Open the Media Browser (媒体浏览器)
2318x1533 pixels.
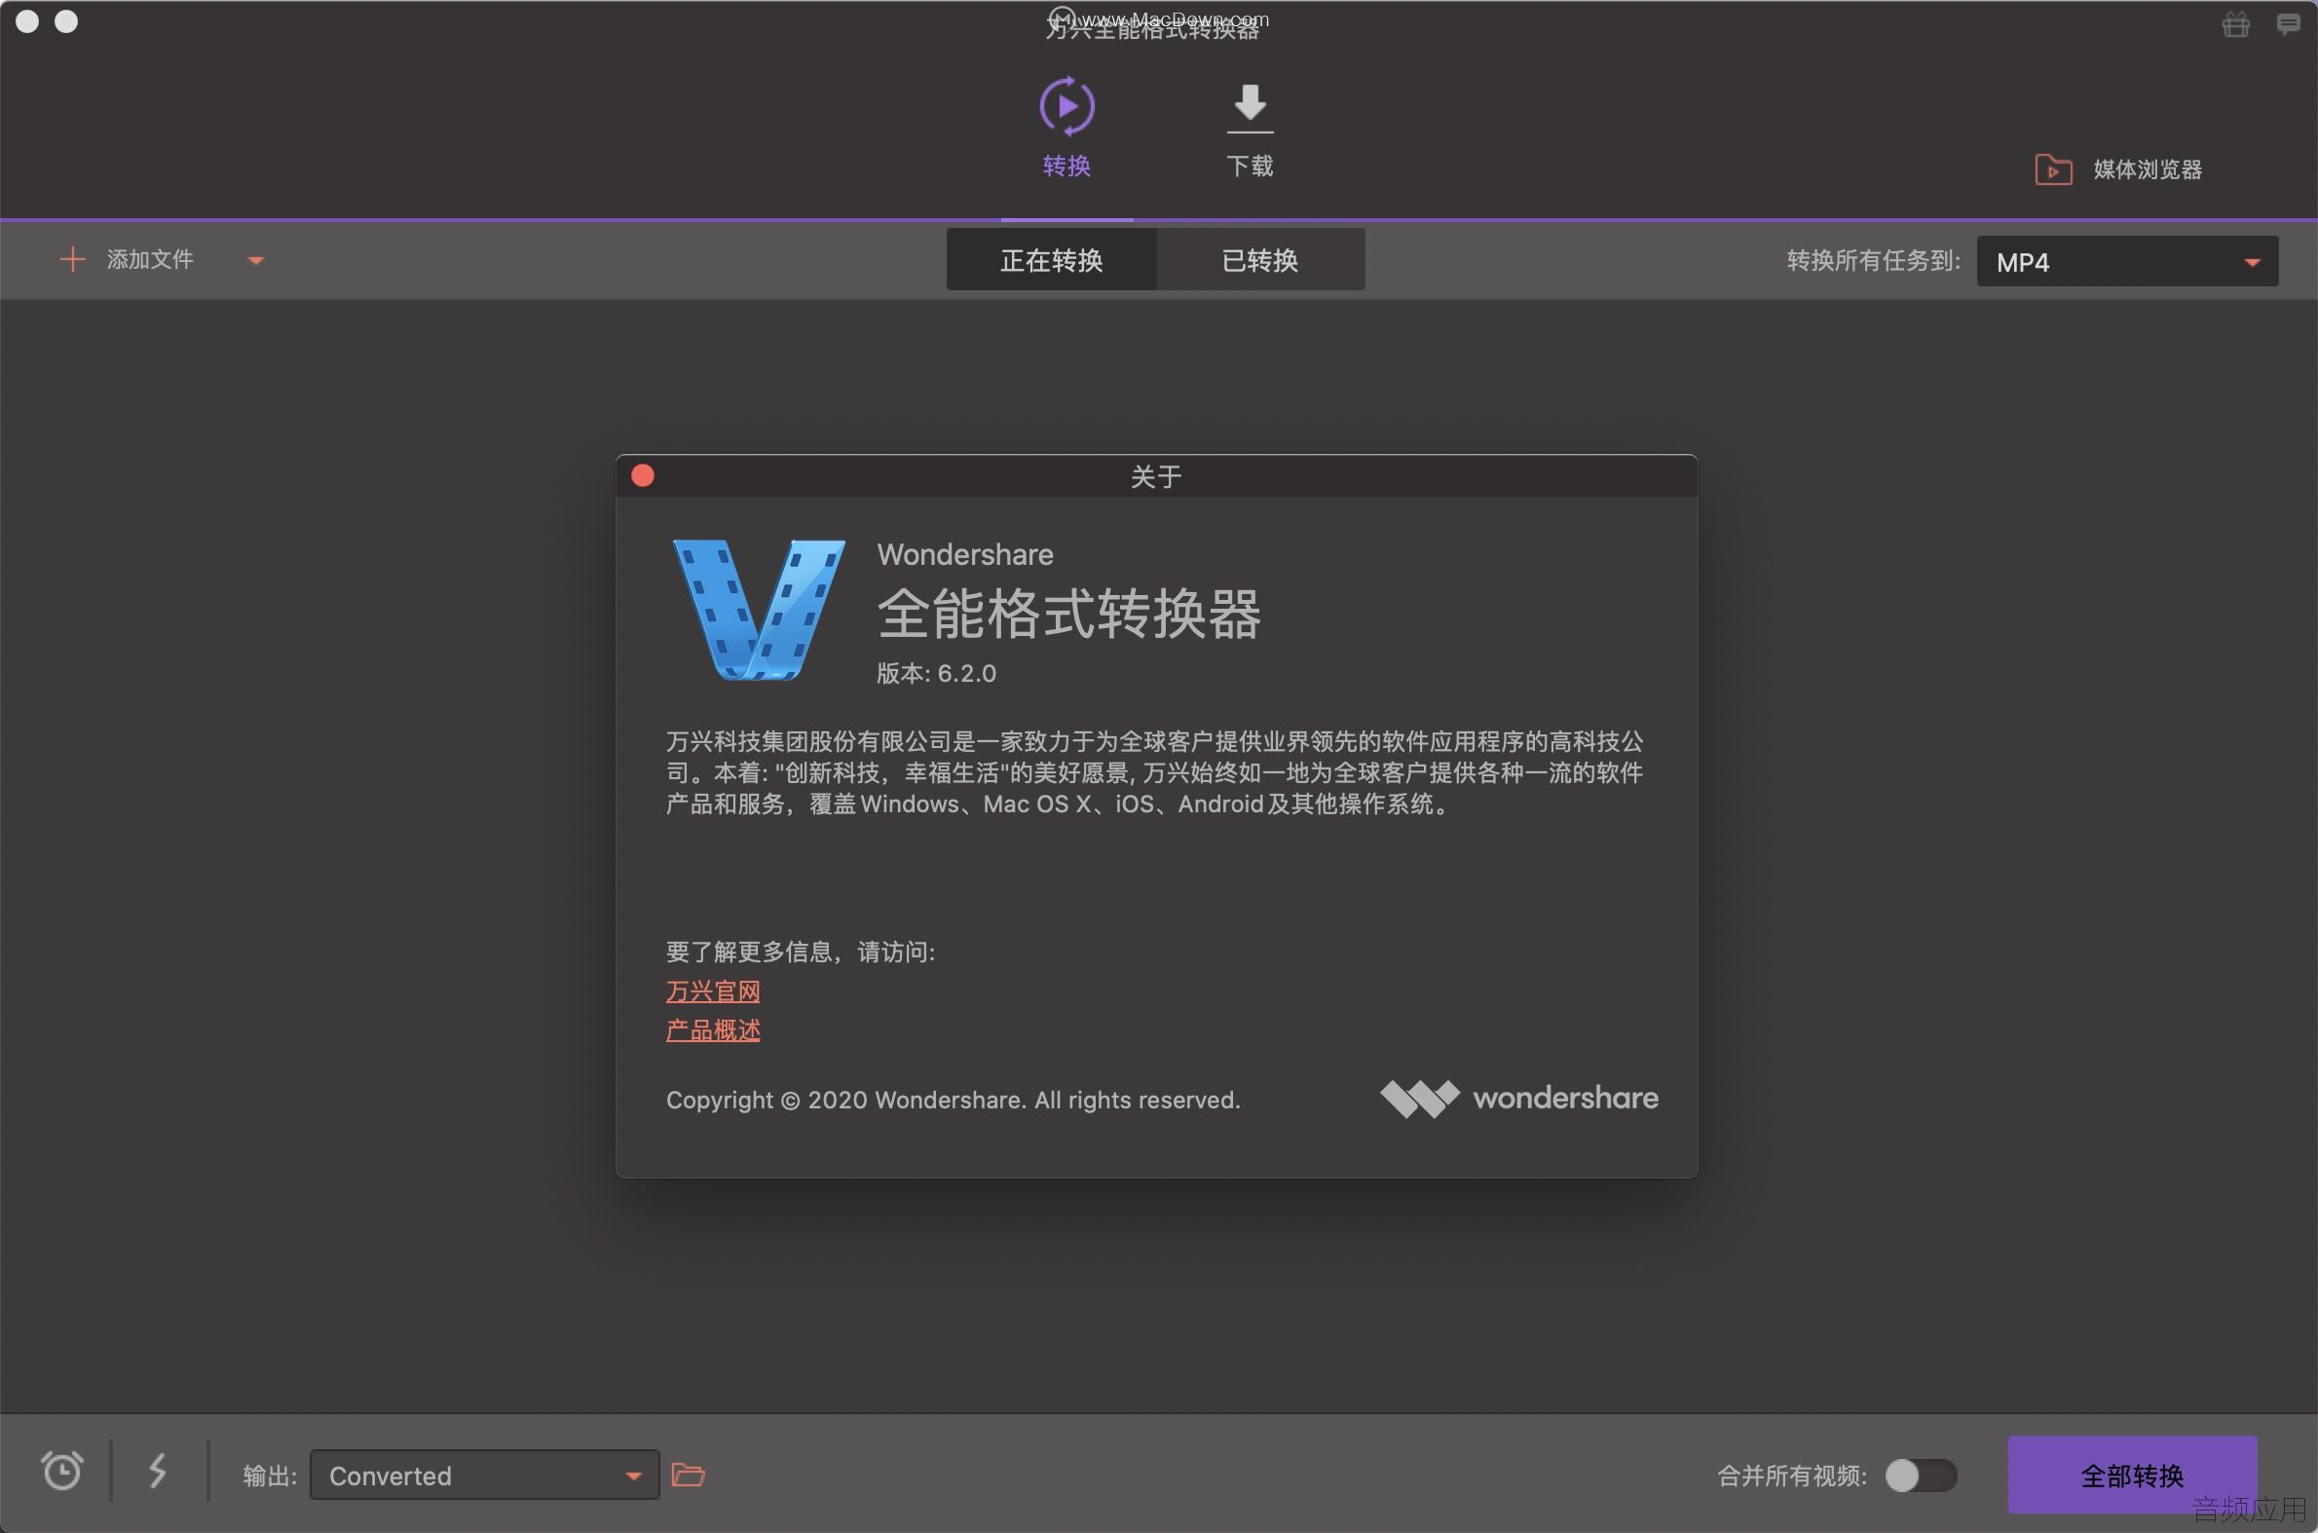tap(2117, 169)
